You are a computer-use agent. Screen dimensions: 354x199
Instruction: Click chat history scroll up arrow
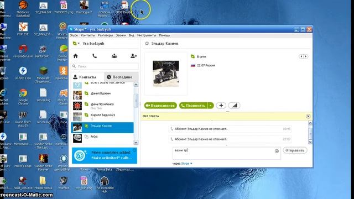click(310, 123)
